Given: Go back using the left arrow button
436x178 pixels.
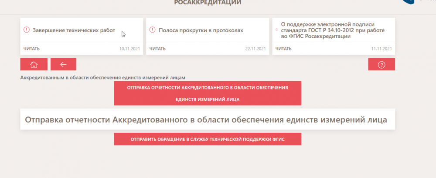Looking at the screenshot, I should click(63, 64).
